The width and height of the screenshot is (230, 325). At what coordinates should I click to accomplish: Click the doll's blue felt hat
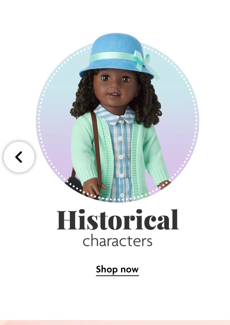[x=117, y=56]
